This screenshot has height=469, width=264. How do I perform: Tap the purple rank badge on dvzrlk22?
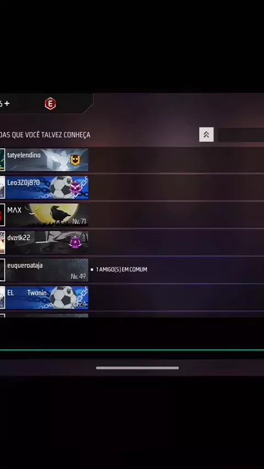74,242
